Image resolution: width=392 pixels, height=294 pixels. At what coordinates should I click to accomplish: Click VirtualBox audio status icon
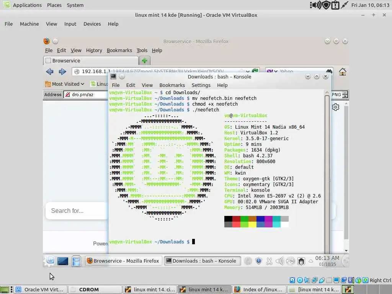click(x=307, y=280)
